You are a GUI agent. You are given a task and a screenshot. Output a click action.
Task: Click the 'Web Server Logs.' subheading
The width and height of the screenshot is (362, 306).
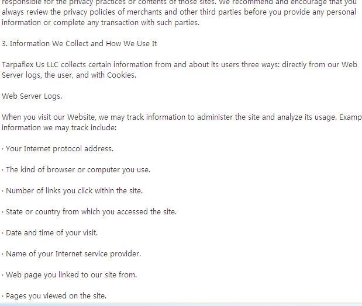(x=32, y=96)
